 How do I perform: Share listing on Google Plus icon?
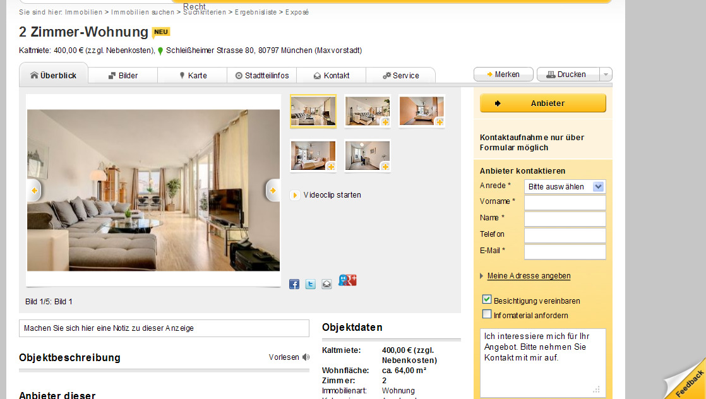(x=347, y=280)
